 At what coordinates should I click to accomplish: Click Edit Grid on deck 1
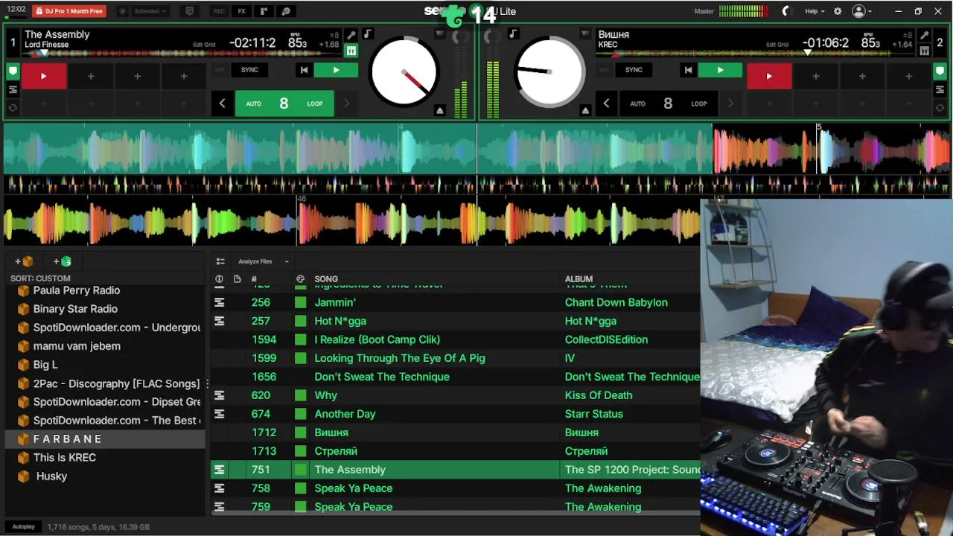(204, 45)
